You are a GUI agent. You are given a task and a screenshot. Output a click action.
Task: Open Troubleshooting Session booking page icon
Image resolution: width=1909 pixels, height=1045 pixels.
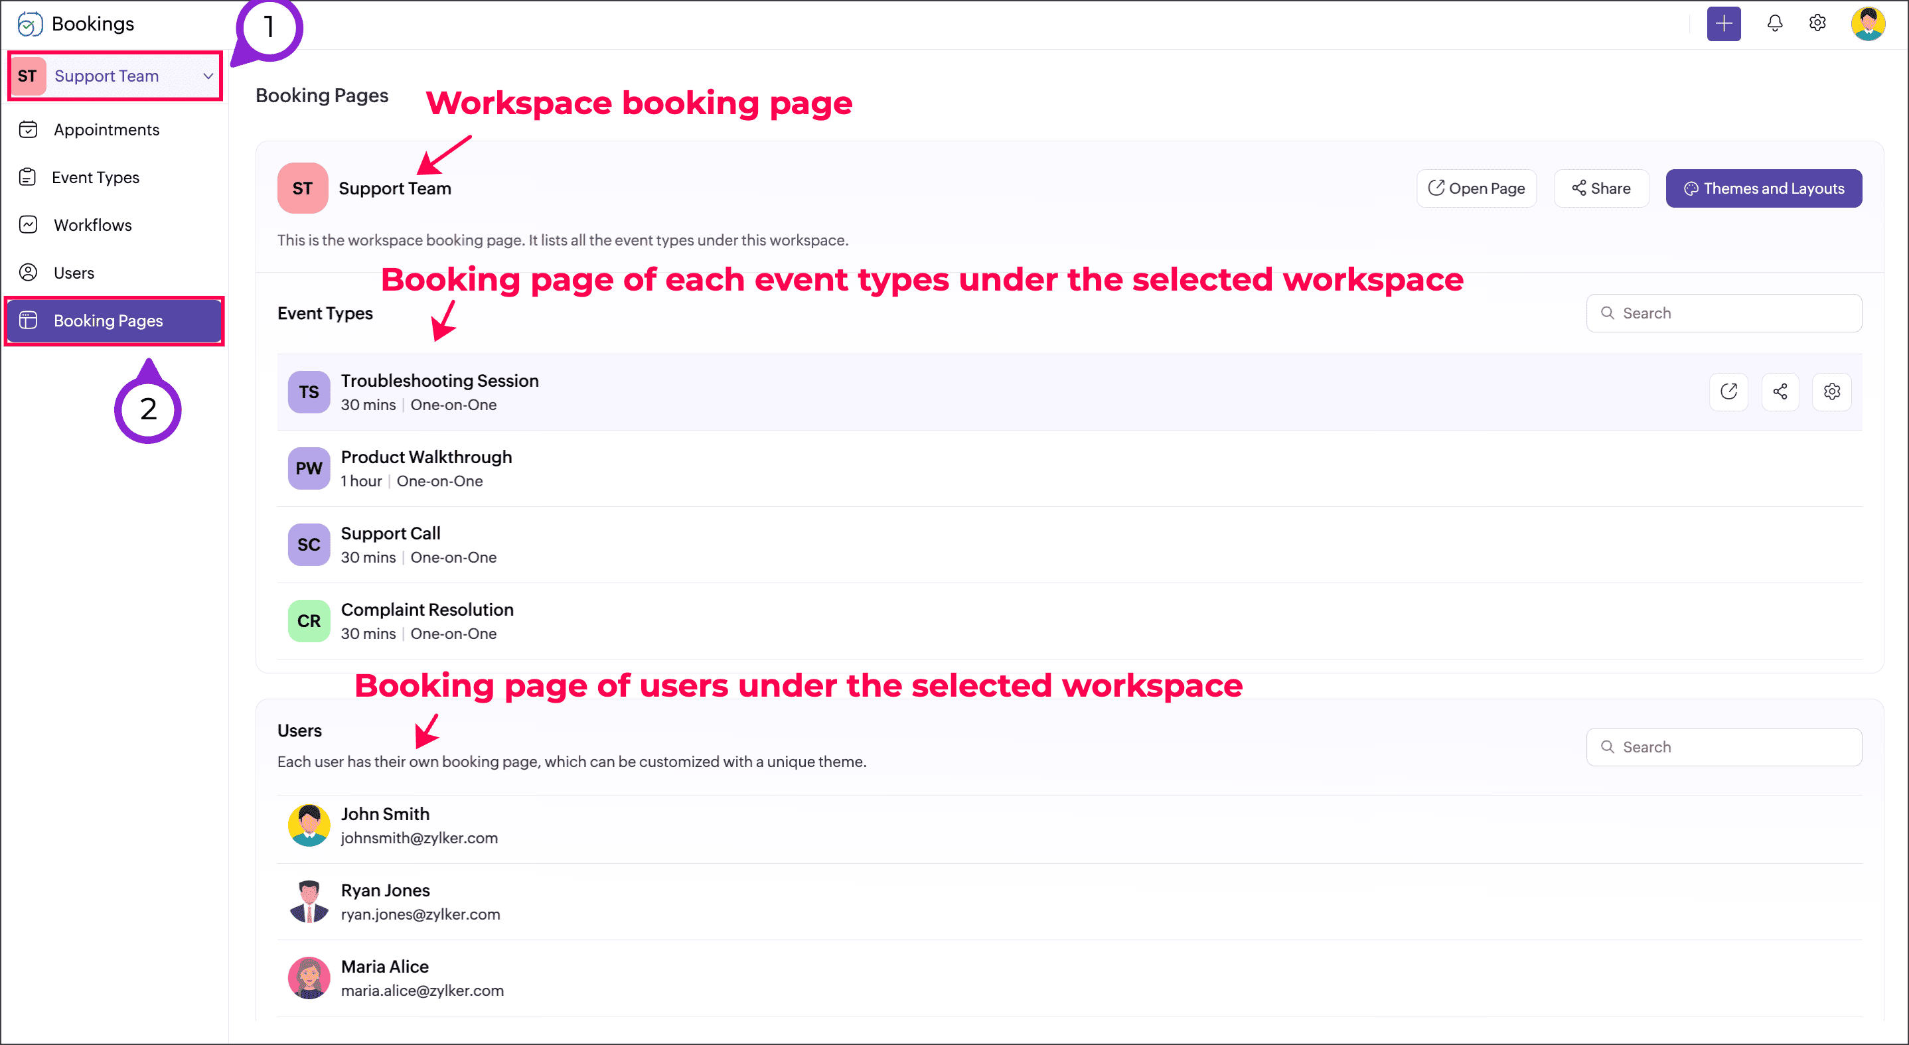click(x=1728, y=391)
